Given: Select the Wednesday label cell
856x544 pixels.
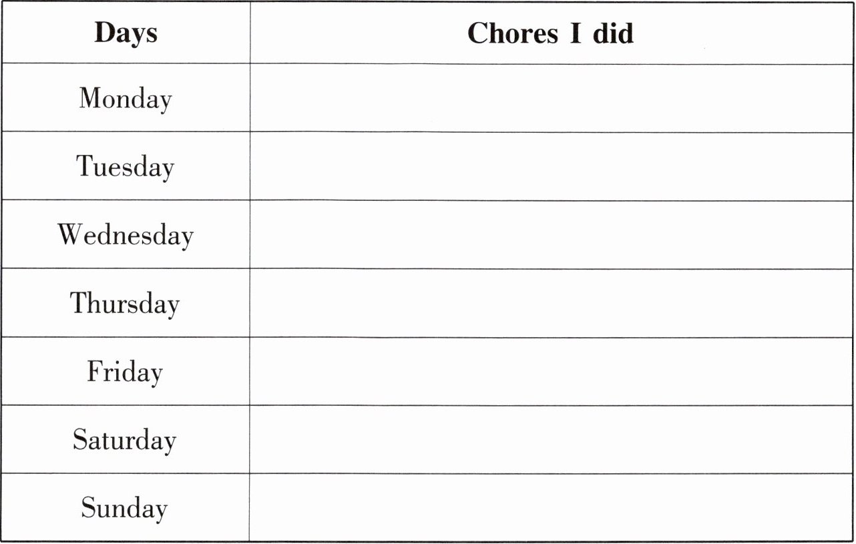Looking at the screenshot, I should coord(126,235).
